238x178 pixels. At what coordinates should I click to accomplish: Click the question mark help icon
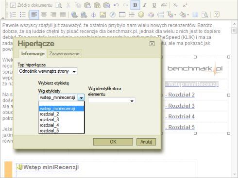217,15
